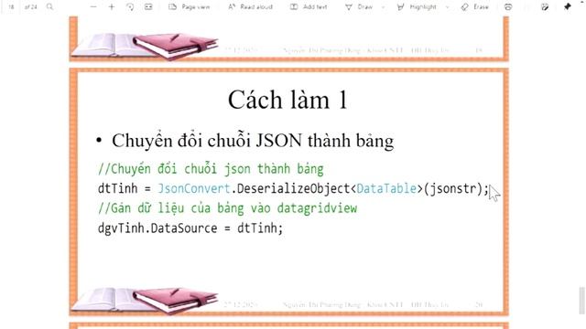This screenshot has width=586, height=329.
Task: Activate the Add text tool
Action: click(x=309, y=6)
